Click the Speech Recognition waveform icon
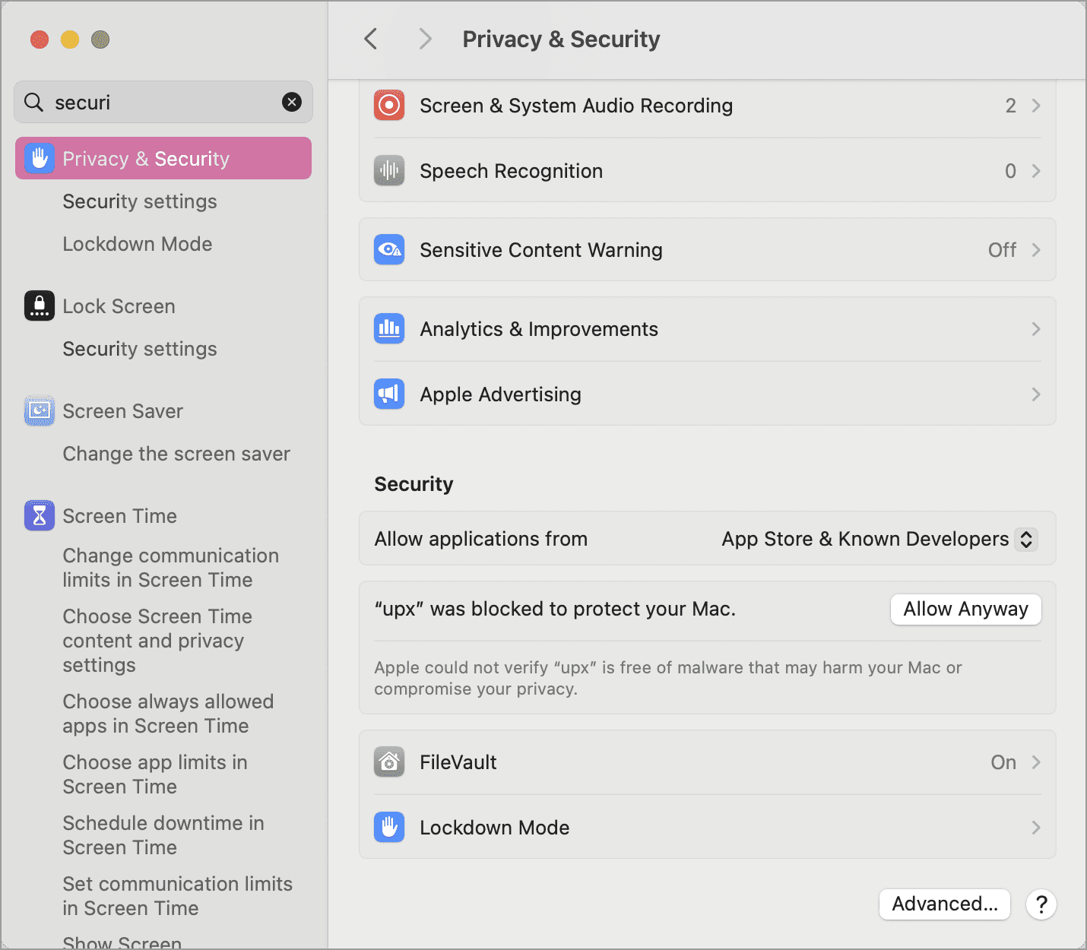 click(x=388, y=171)
